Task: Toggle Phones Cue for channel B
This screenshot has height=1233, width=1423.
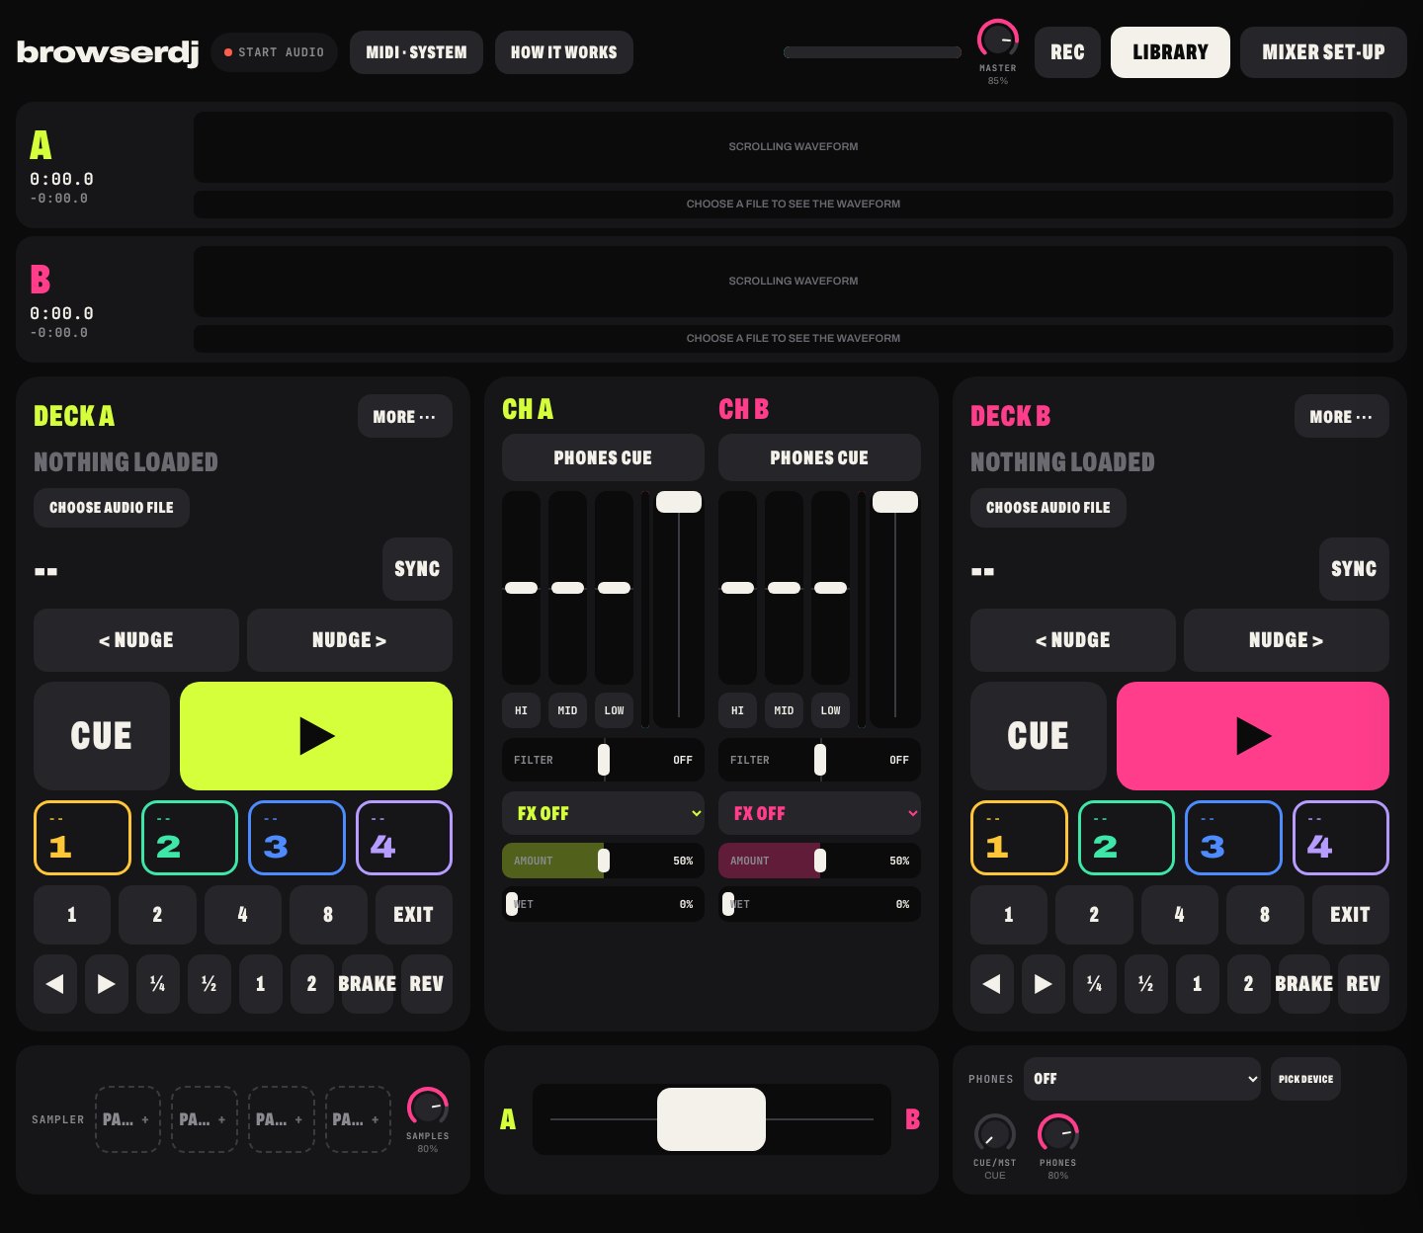Action: (819, 457)
